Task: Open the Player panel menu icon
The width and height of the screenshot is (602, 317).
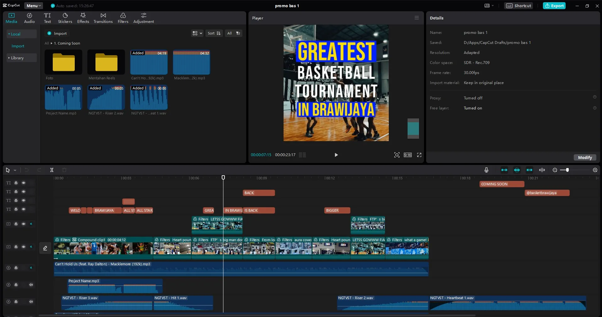Action: [417, 18]
